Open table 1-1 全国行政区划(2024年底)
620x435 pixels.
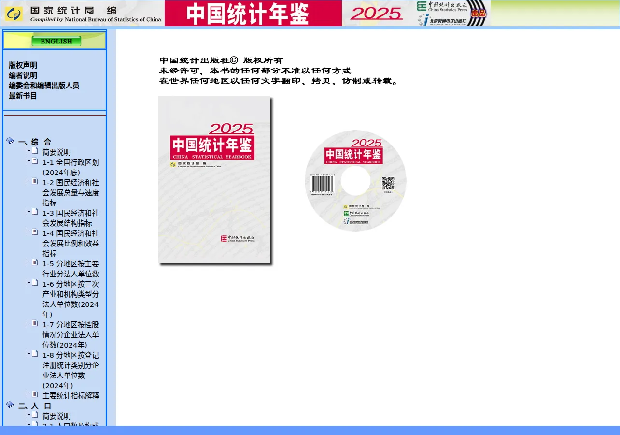[70, 167]
